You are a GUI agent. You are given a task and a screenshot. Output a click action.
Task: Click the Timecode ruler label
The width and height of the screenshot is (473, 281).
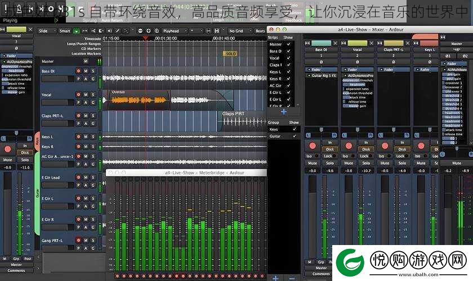(x=92, y=39)
